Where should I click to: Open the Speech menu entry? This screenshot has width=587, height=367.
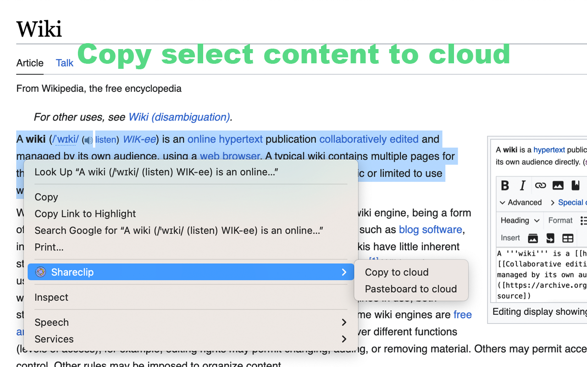191,323
